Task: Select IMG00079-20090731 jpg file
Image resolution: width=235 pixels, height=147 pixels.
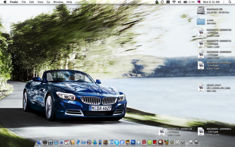Action: 201,43
